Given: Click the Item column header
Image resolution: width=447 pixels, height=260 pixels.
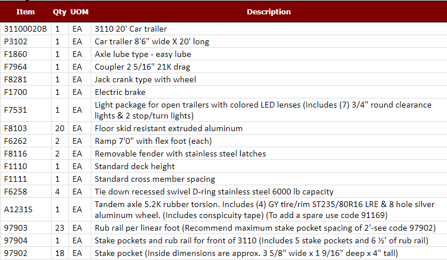Looking at the screenshot, I should pyautogui.click(x=25, y=12).
